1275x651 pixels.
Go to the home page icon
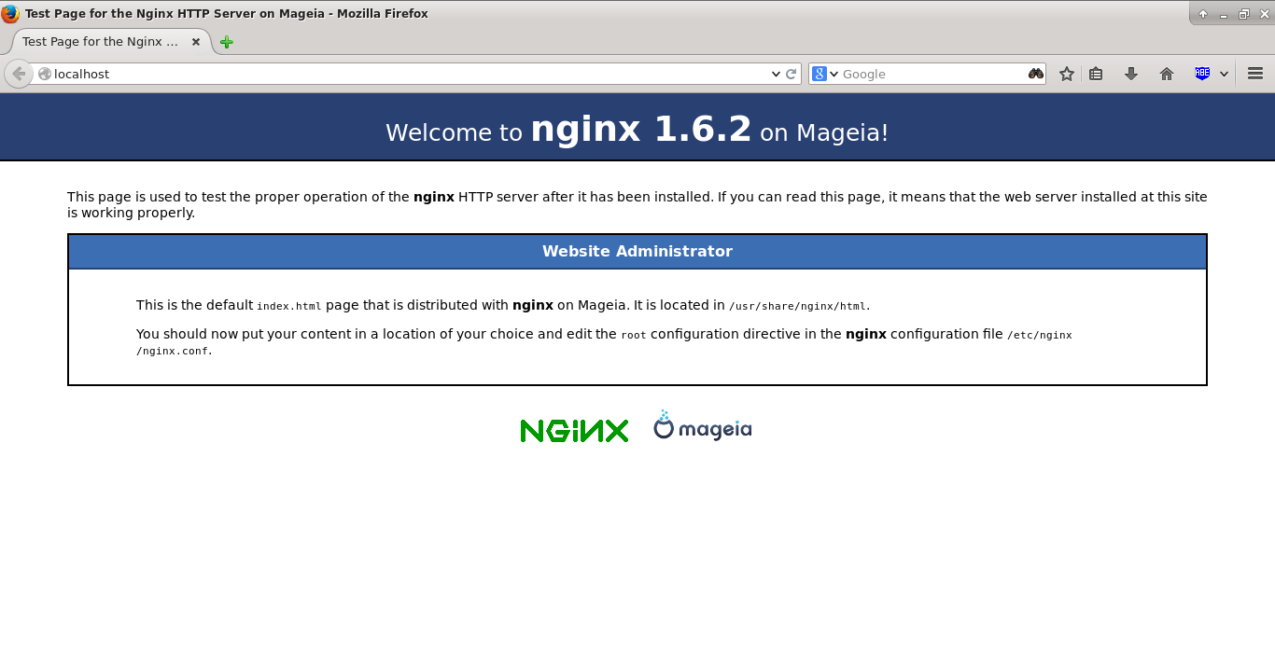1167,74
